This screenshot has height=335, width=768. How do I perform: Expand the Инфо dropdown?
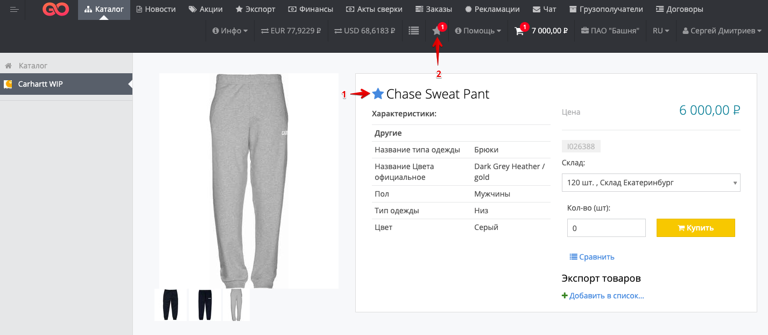(x=230, y=31)
